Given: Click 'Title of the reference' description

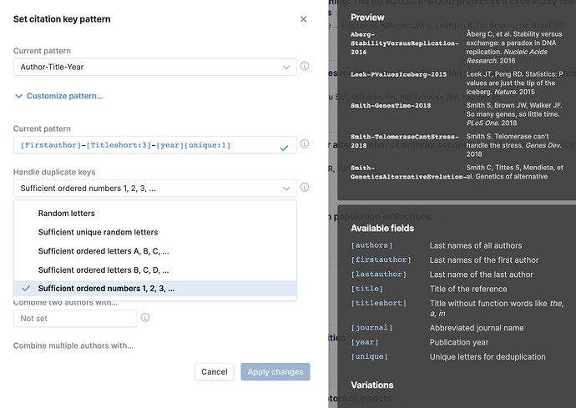Looking at the screenshot, I should click(x=468, y=289).
